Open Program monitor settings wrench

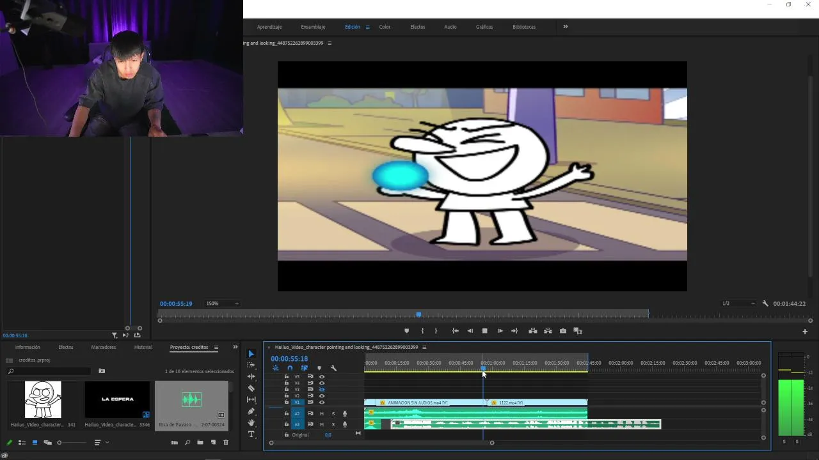pyautogui.click(x=765, y=303)
